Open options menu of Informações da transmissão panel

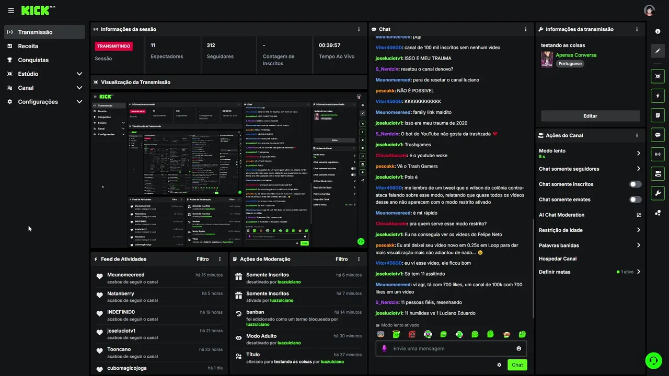(x=637, y=29)
